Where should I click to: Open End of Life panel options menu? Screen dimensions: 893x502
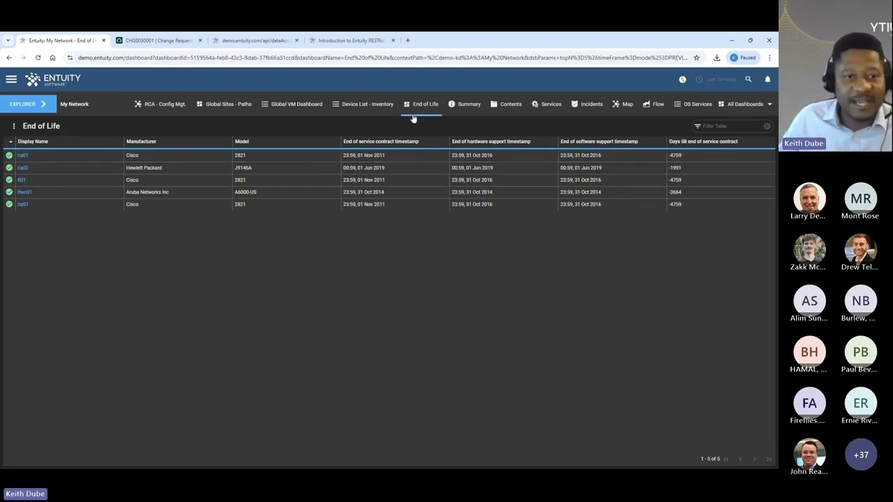coord(13,126)
